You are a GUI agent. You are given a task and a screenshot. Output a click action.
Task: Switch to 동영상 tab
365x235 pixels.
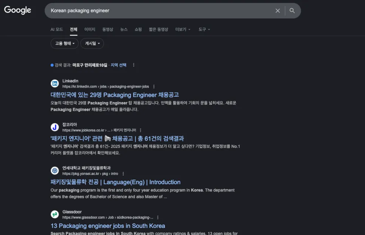(108, 29)
